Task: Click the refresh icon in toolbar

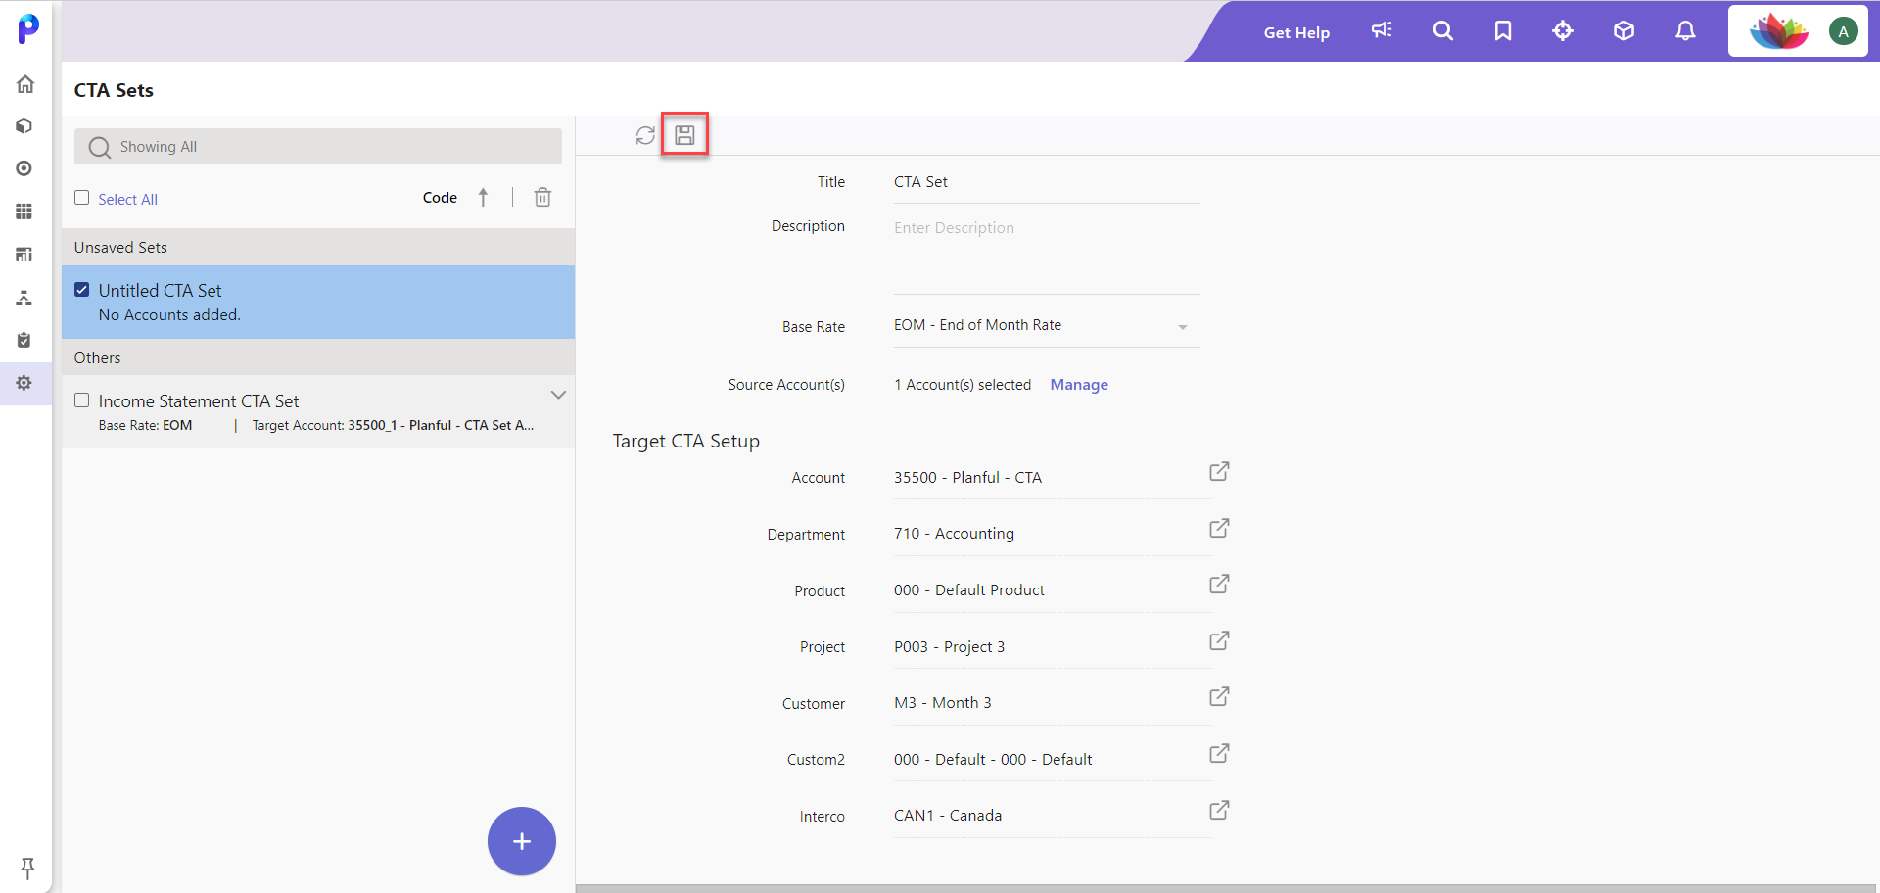Action: click(645, 135)
